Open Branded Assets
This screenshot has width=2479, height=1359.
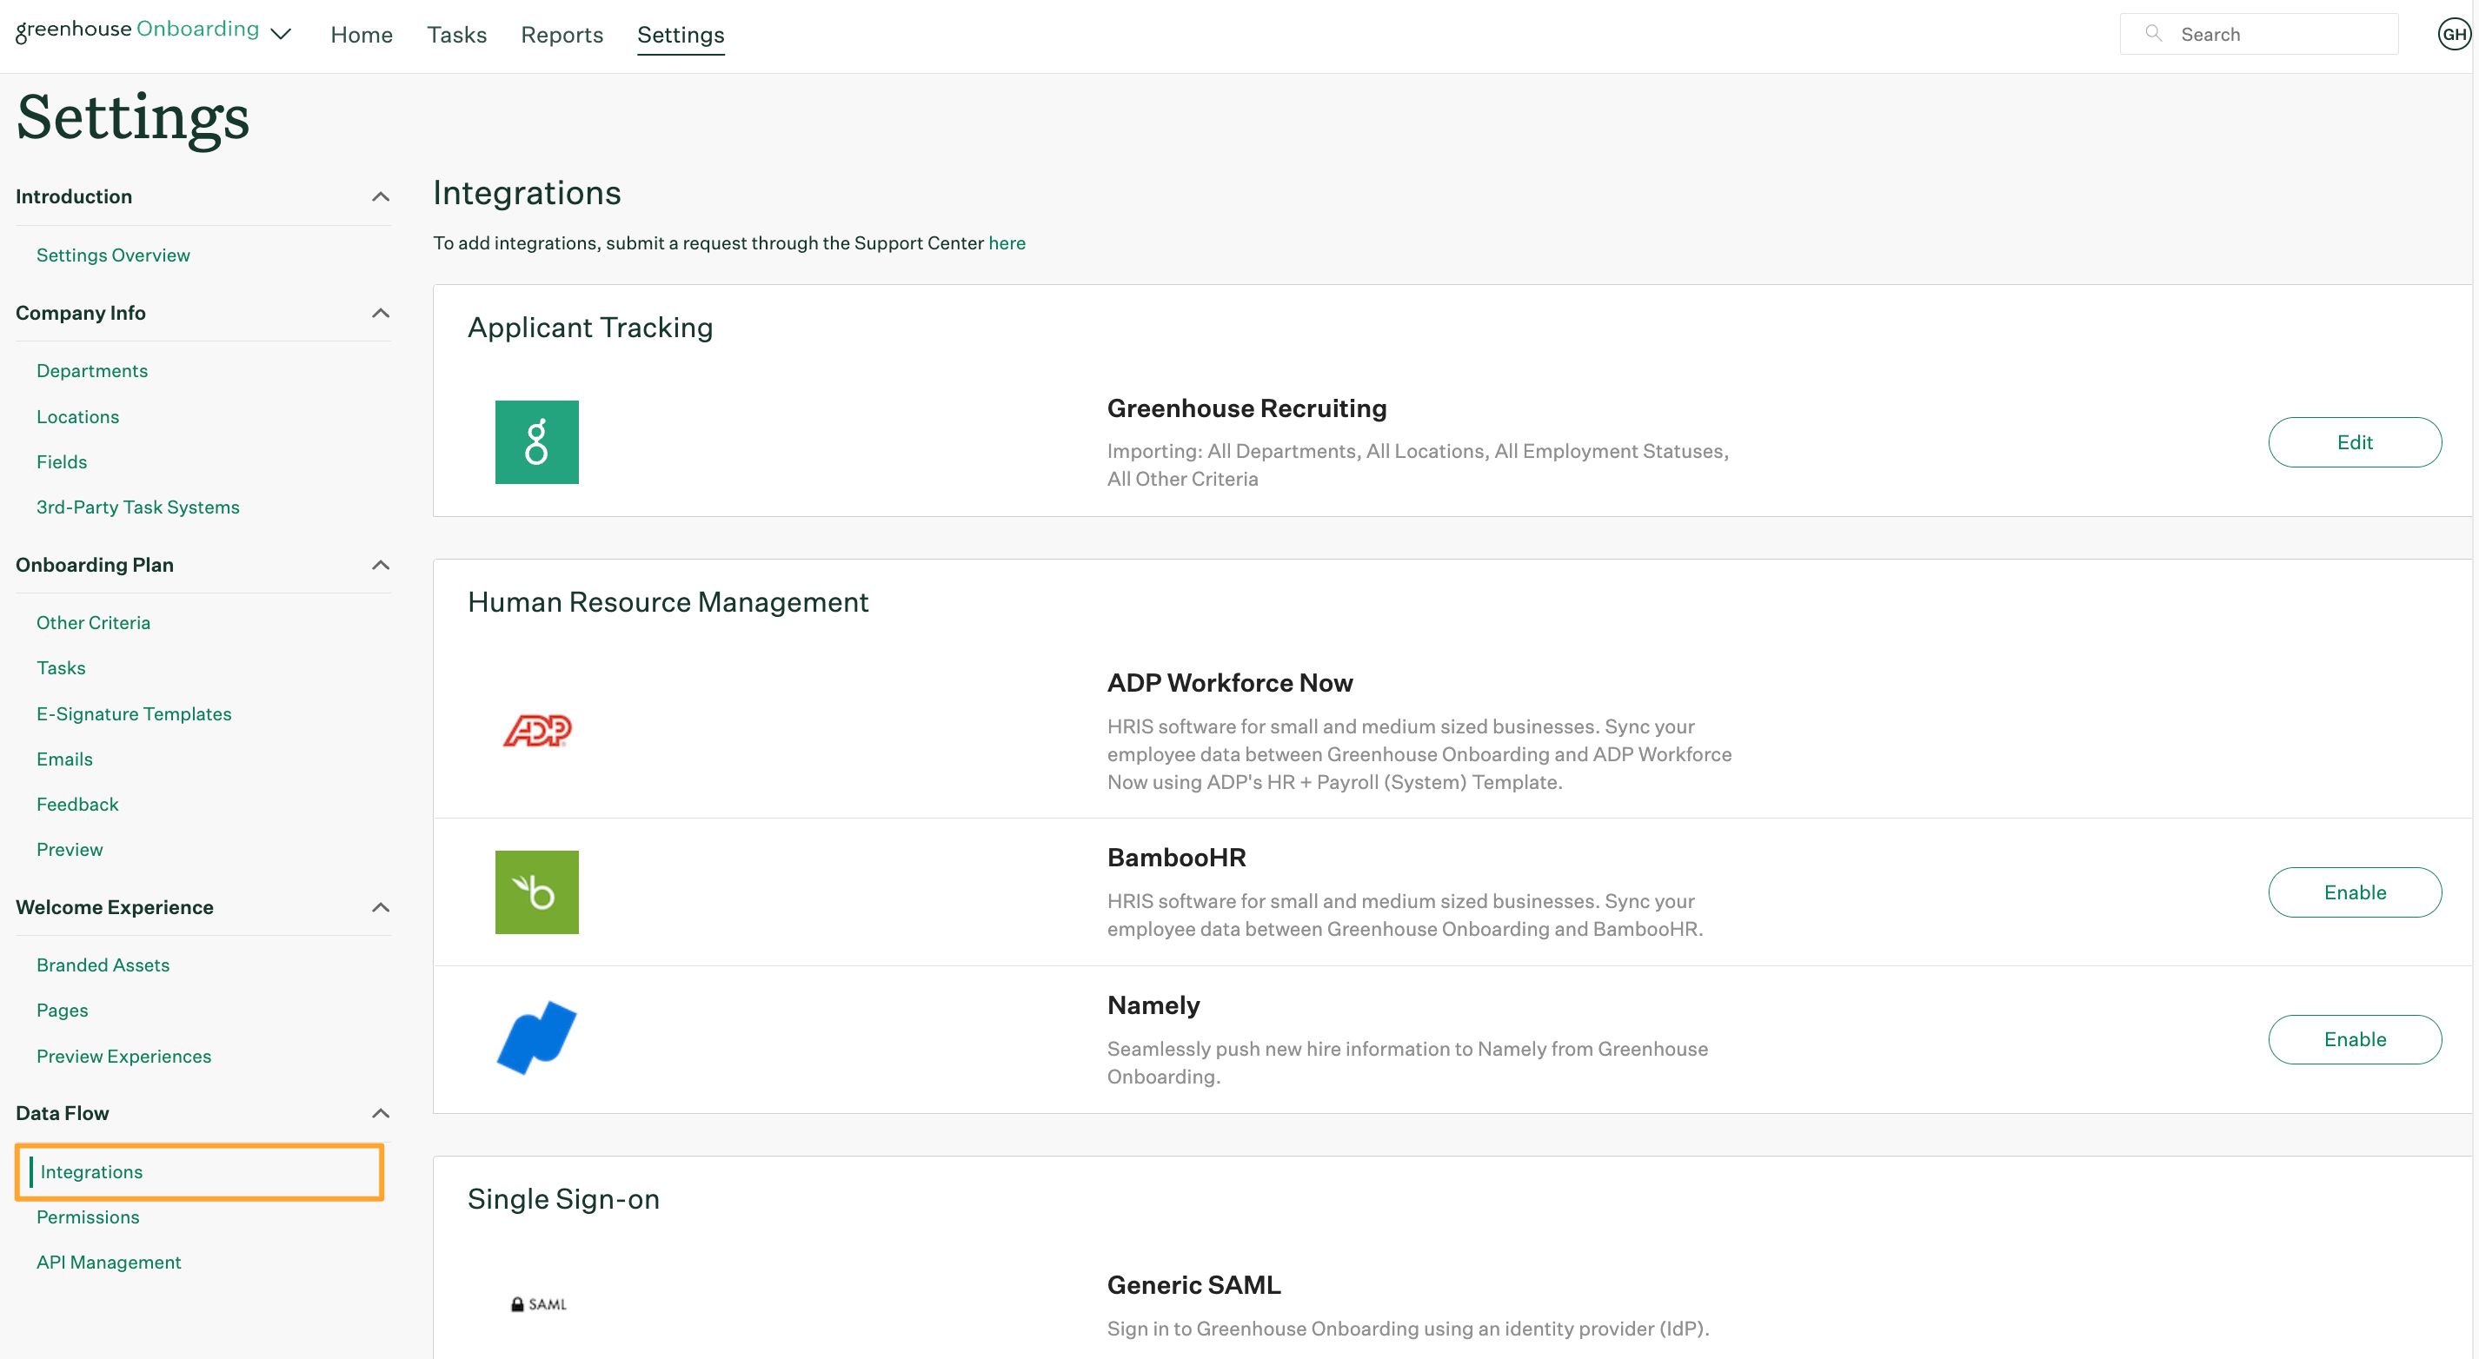[x=103, y=965]
